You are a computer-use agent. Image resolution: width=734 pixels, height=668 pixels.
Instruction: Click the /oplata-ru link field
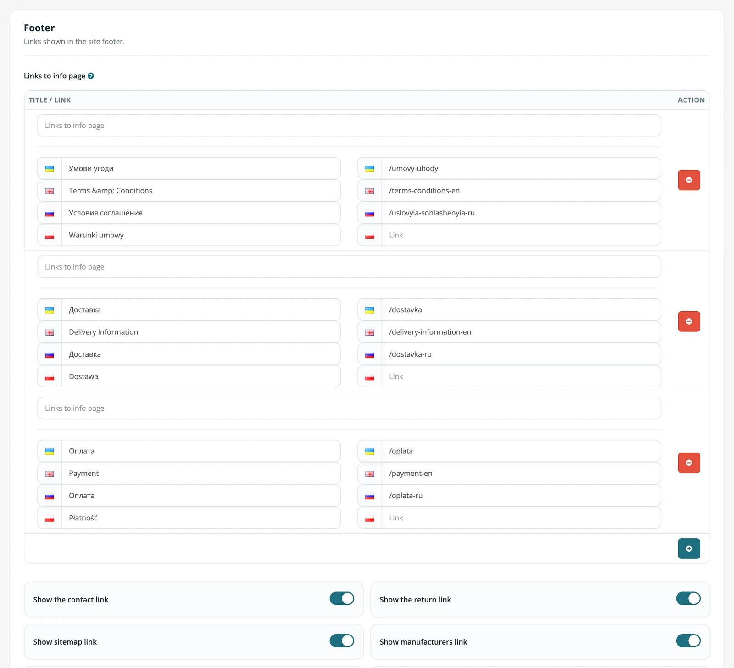(521, 496)
